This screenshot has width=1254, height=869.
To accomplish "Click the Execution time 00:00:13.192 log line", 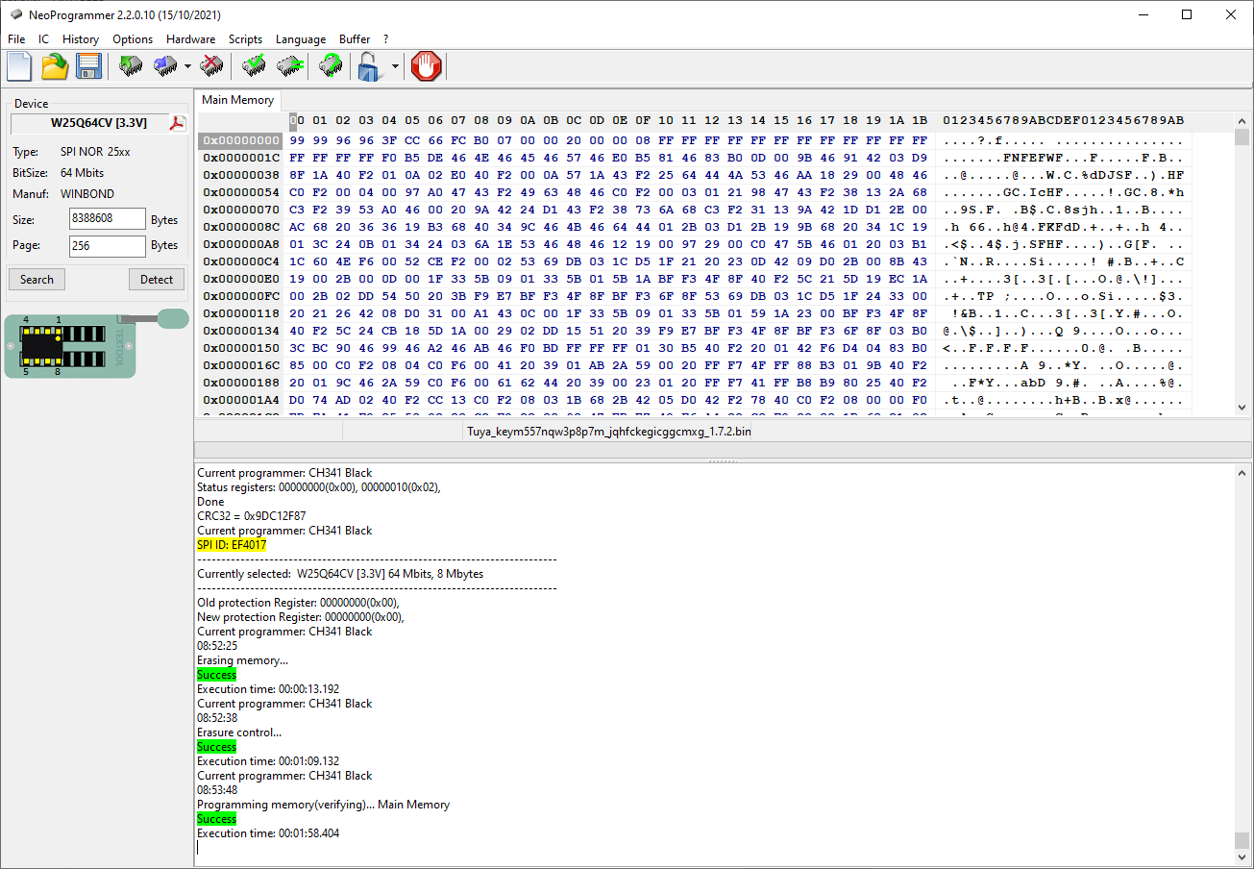I will tap(268, 689).
